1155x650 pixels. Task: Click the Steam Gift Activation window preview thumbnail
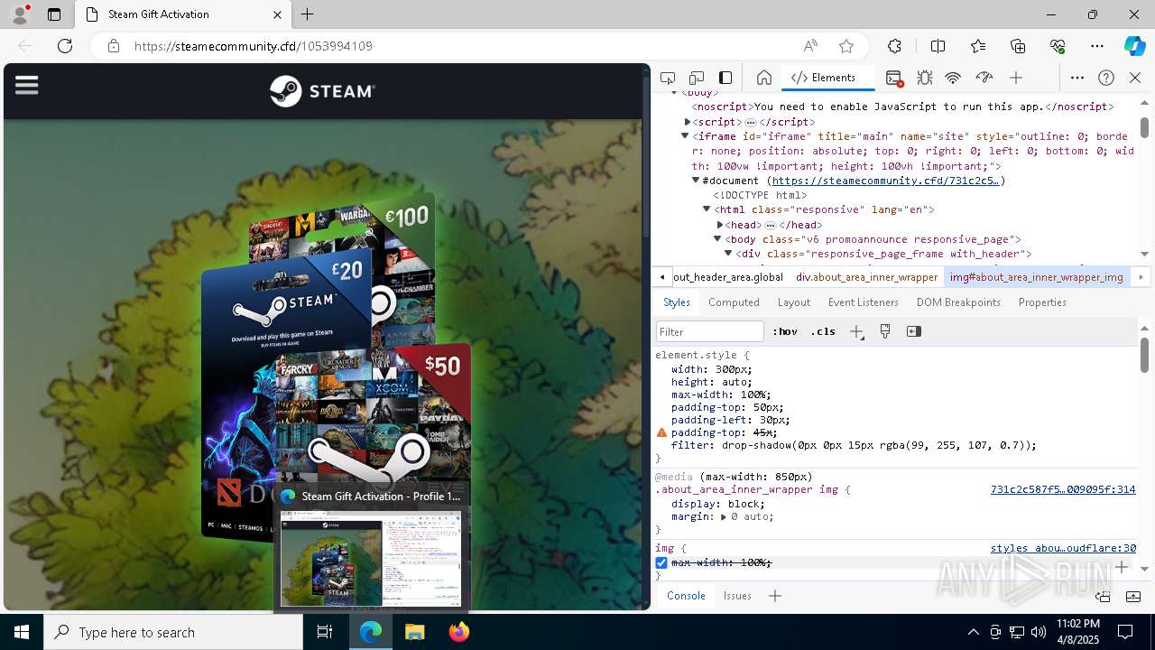[371, 559]
